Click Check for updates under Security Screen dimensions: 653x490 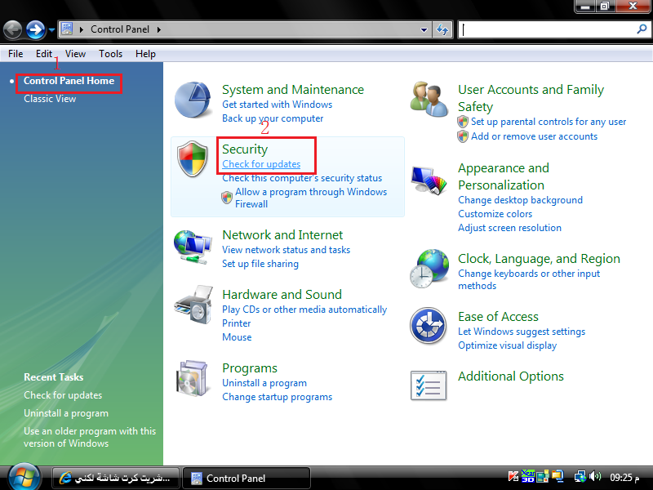pyautogui.click(x=261, y=164)
